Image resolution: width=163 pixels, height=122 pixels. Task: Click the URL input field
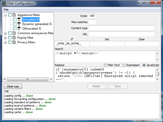121,34
